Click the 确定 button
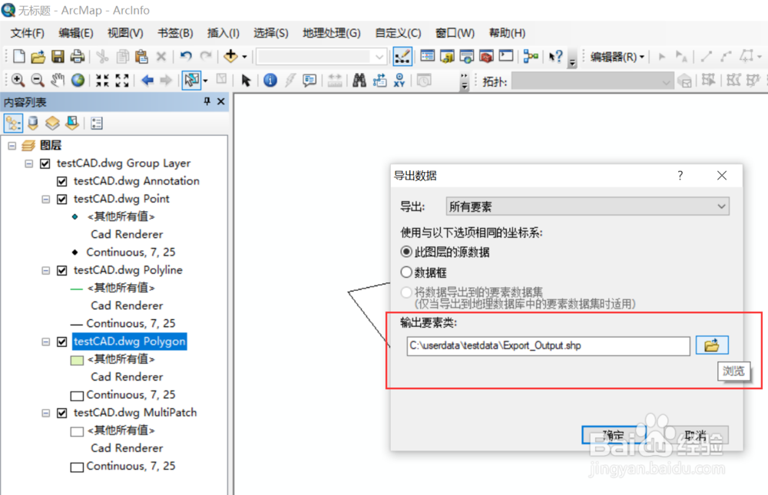Viewport: 768px width, 495px height. coord(614,435)
